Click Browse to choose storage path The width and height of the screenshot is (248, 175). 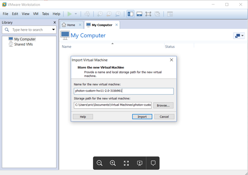[x=163, y=105]
